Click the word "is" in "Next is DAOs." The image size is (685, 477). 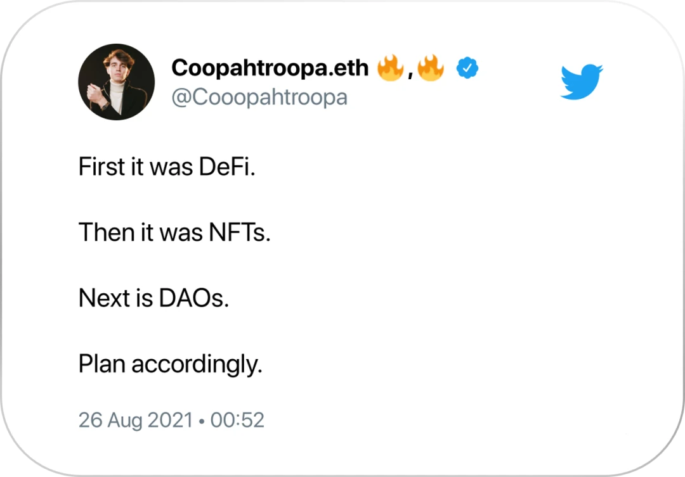144,298
